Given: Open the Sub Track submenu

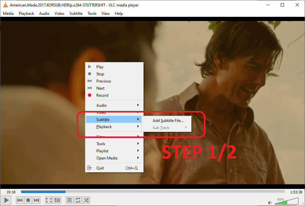Looking at the screenshot, I should tap(161, 127).
